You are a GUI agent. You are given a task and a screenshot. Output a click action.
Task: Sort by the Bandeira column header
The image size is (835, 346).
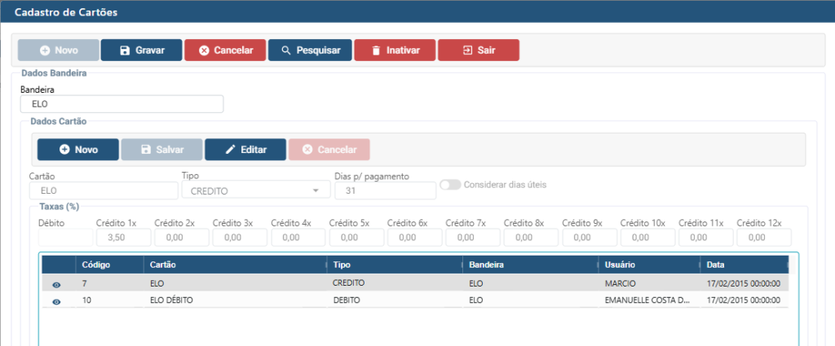click(x=488, y=265)
